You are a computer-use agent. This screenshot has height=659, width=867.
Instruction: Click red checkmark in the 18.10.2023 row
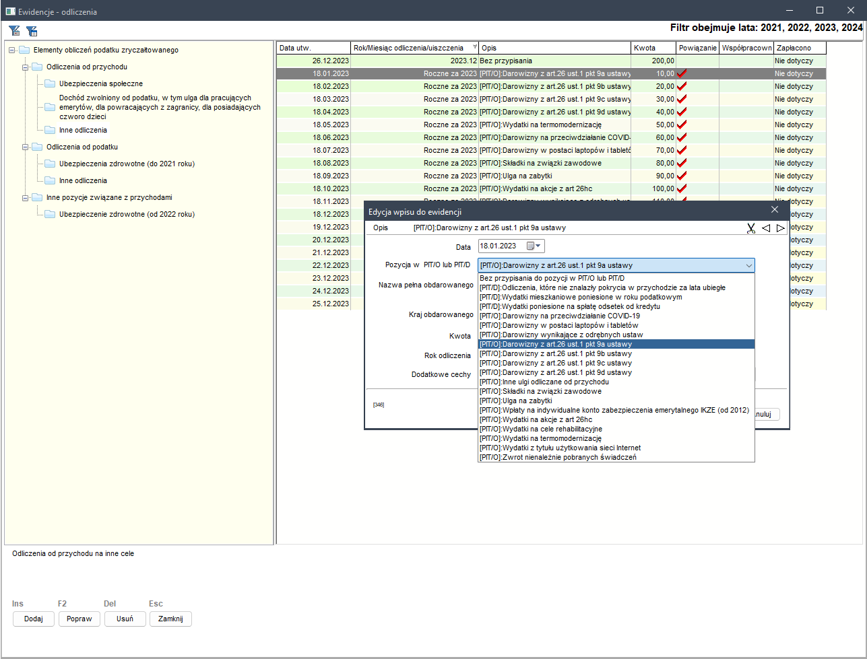pos(682,188)
